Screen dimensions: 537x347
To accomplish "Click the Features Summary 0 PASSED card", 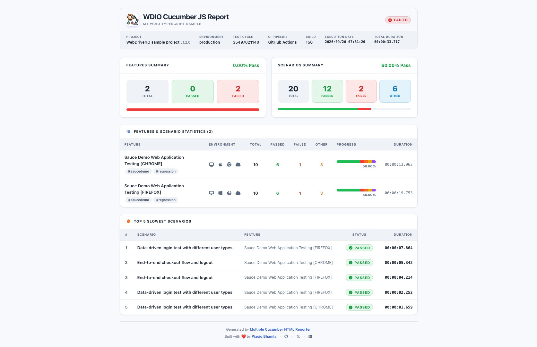I will pyautogui.click(x=193, y=91).
